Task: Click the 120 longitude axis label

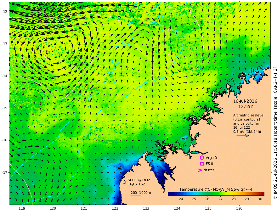Action: tap(53, 209)
